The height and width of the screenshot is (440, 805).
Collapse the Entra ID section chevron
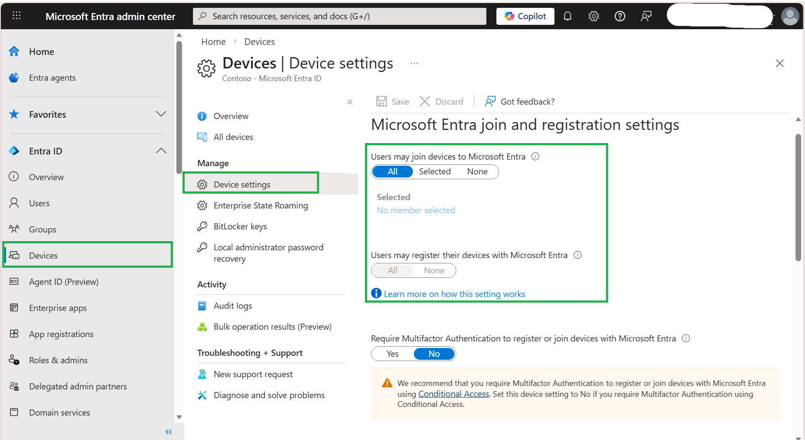point(161,151)
